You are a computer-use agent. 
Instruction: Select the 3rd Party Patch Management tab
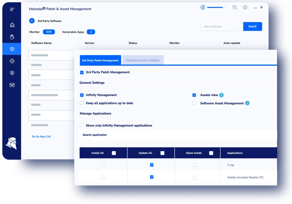click(x=100, y=60)
